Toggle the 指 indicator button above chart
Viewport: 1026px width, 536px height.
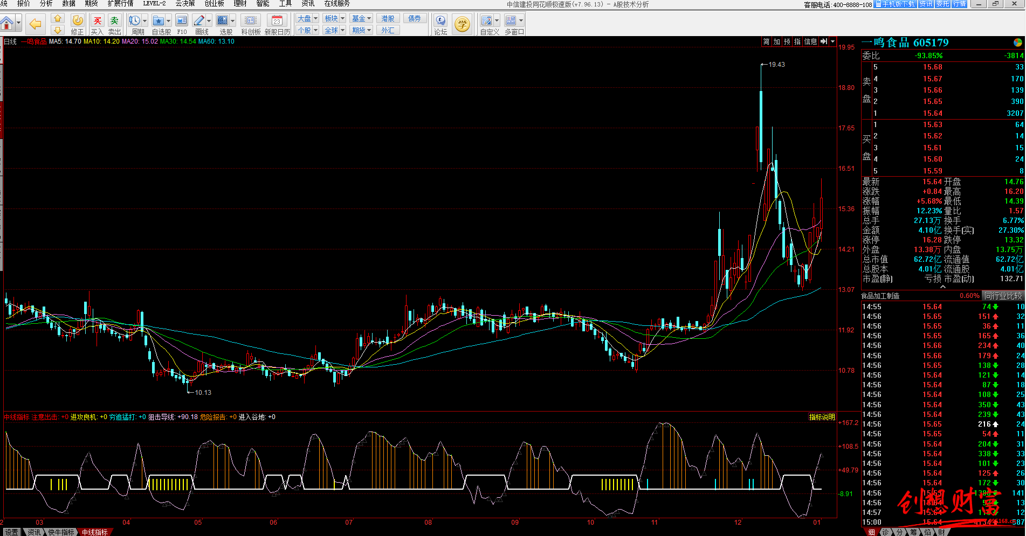click(797, 41)
